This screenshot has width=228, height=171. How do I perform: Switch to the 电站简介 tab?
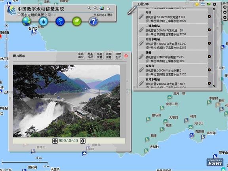(81, 55)
